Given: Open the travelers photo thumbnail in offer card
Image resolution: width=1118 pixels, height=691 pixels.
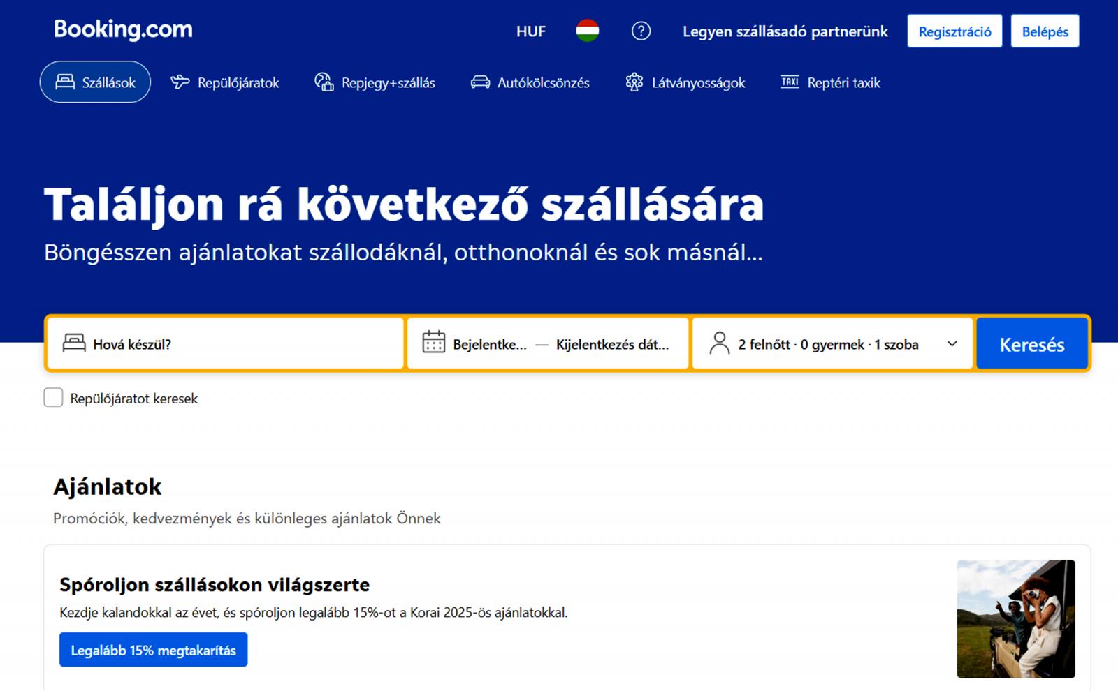Looking at the screenshot, I should [x=1016, y=619].
